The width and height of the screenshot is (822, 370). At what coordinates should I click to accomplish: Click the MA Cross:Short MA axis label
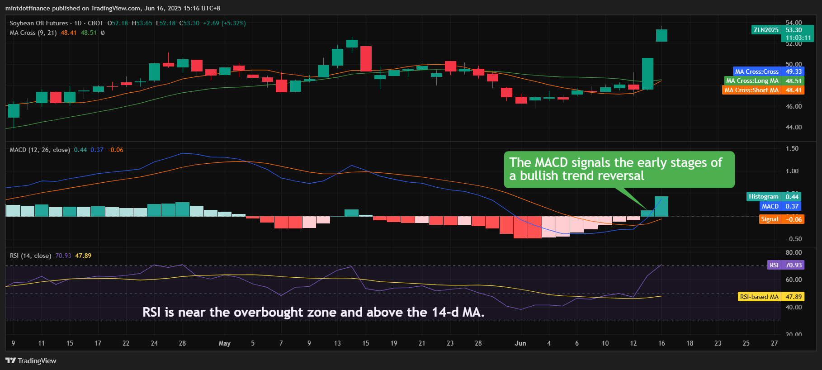pos(751,90)
